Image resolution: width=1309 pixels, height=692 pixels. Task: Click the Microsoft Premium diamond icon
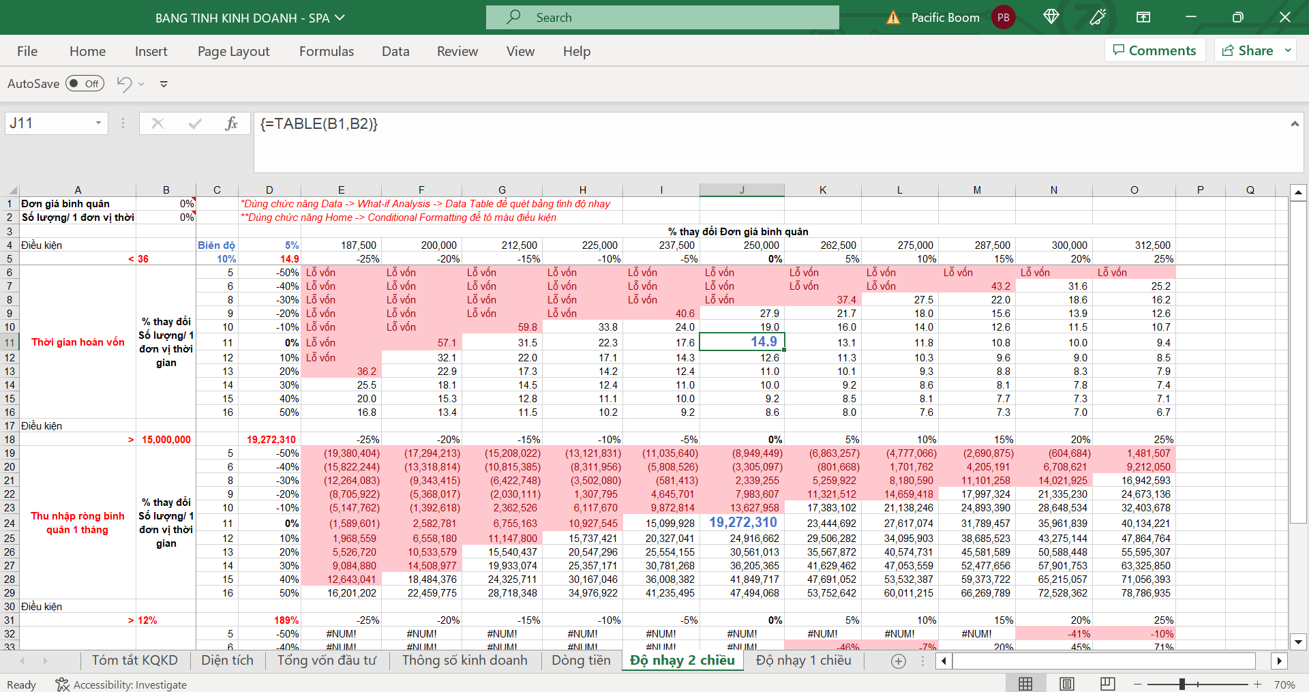point(1051,17)
